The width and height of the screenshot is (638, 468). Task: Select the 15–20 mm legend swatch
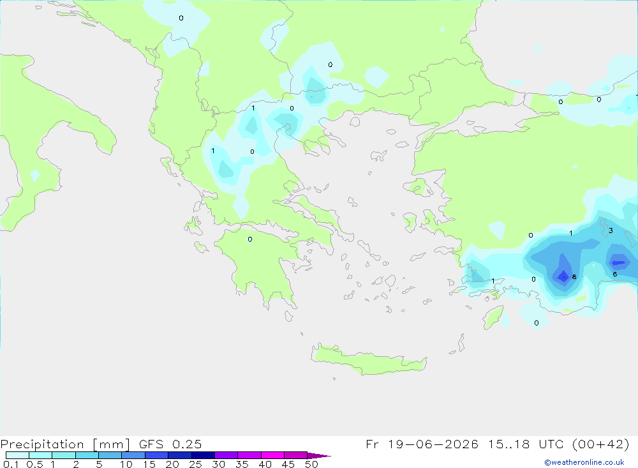(157, 455)
